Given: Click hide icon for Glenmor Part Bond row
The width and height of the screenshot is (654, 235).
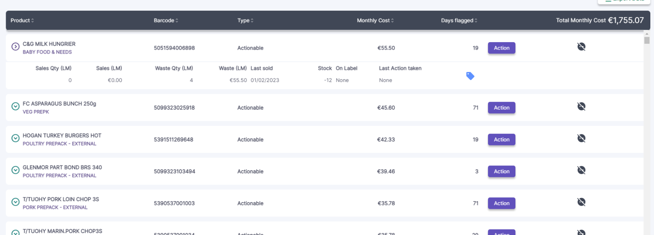Looking at the screenshot, I should pos(581,170).
